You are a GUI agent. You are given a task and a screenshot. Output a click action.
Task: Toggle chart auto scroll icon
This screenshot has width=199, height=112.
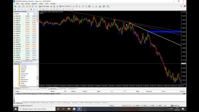(93, 6)
